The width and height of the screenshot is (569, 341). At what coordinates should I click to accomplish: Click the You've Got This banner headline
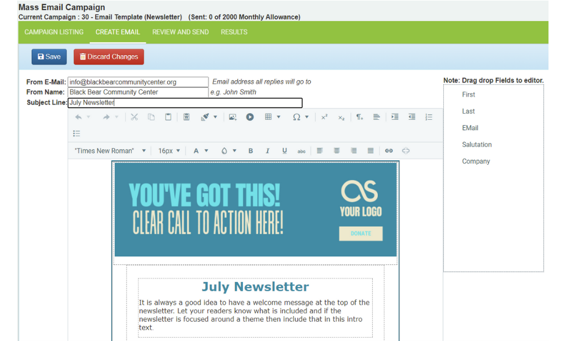pos(205,195)
